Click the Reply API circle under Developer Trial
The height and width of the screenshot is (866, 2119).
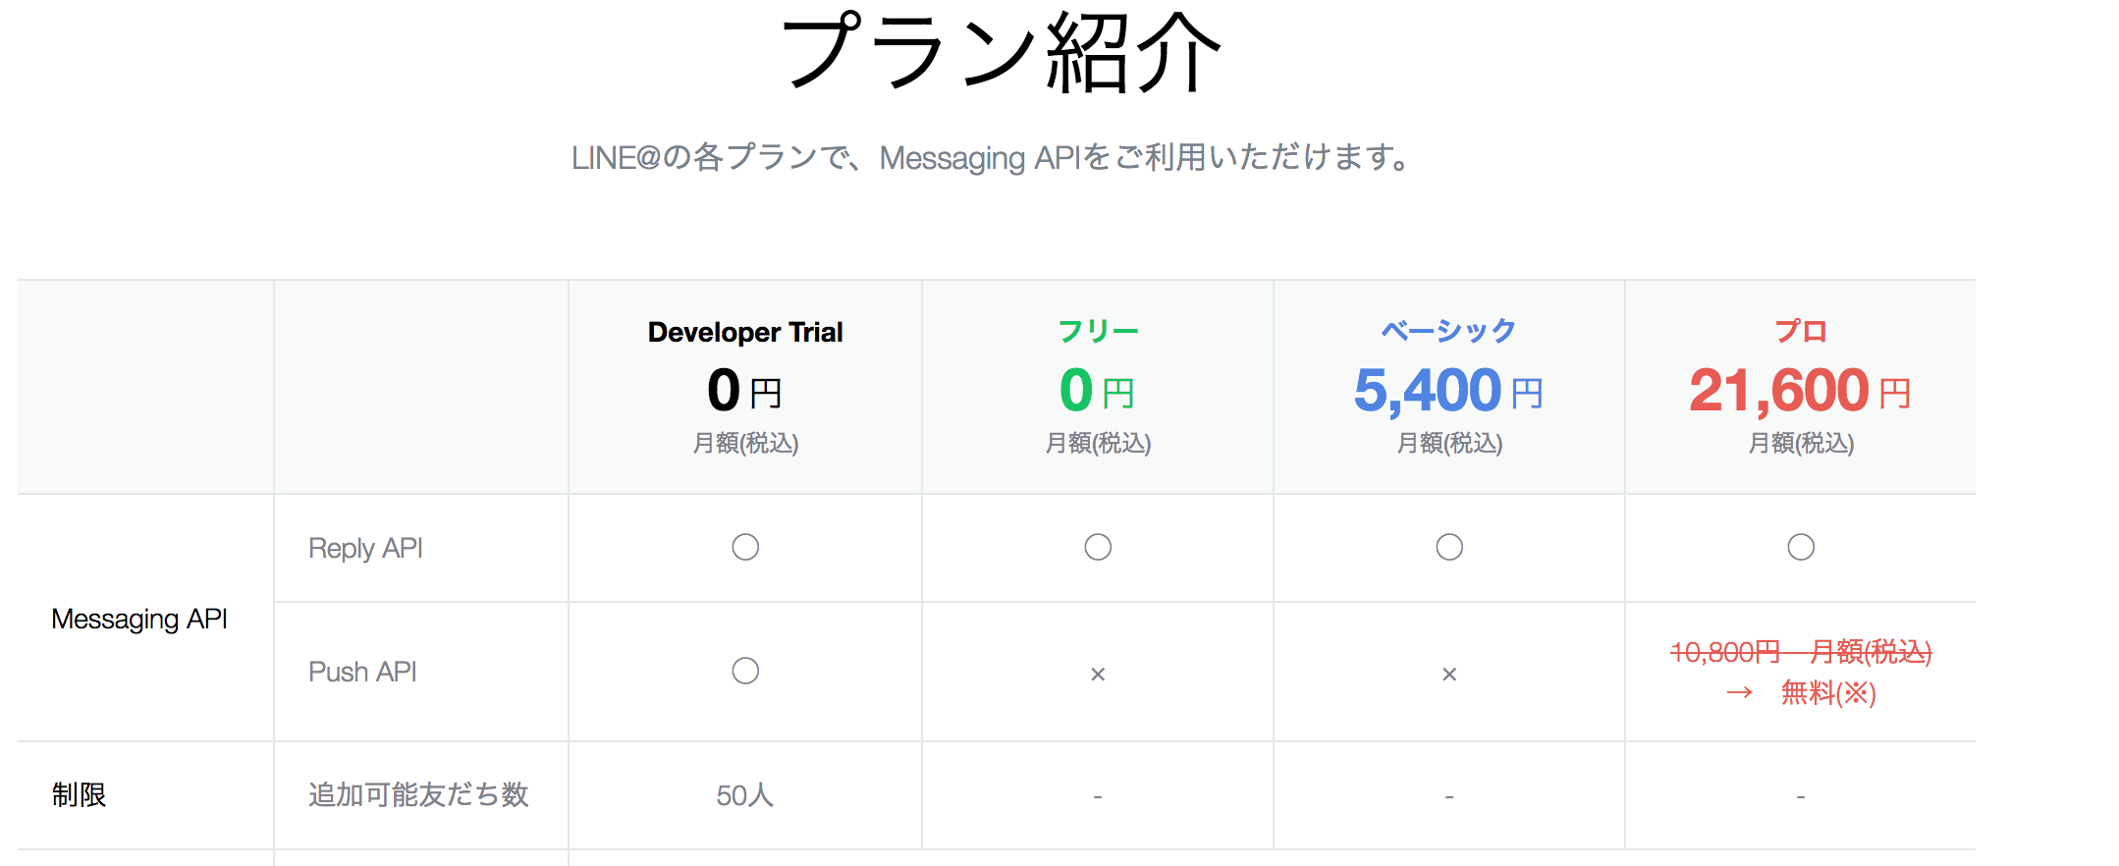tap(745, 547)
